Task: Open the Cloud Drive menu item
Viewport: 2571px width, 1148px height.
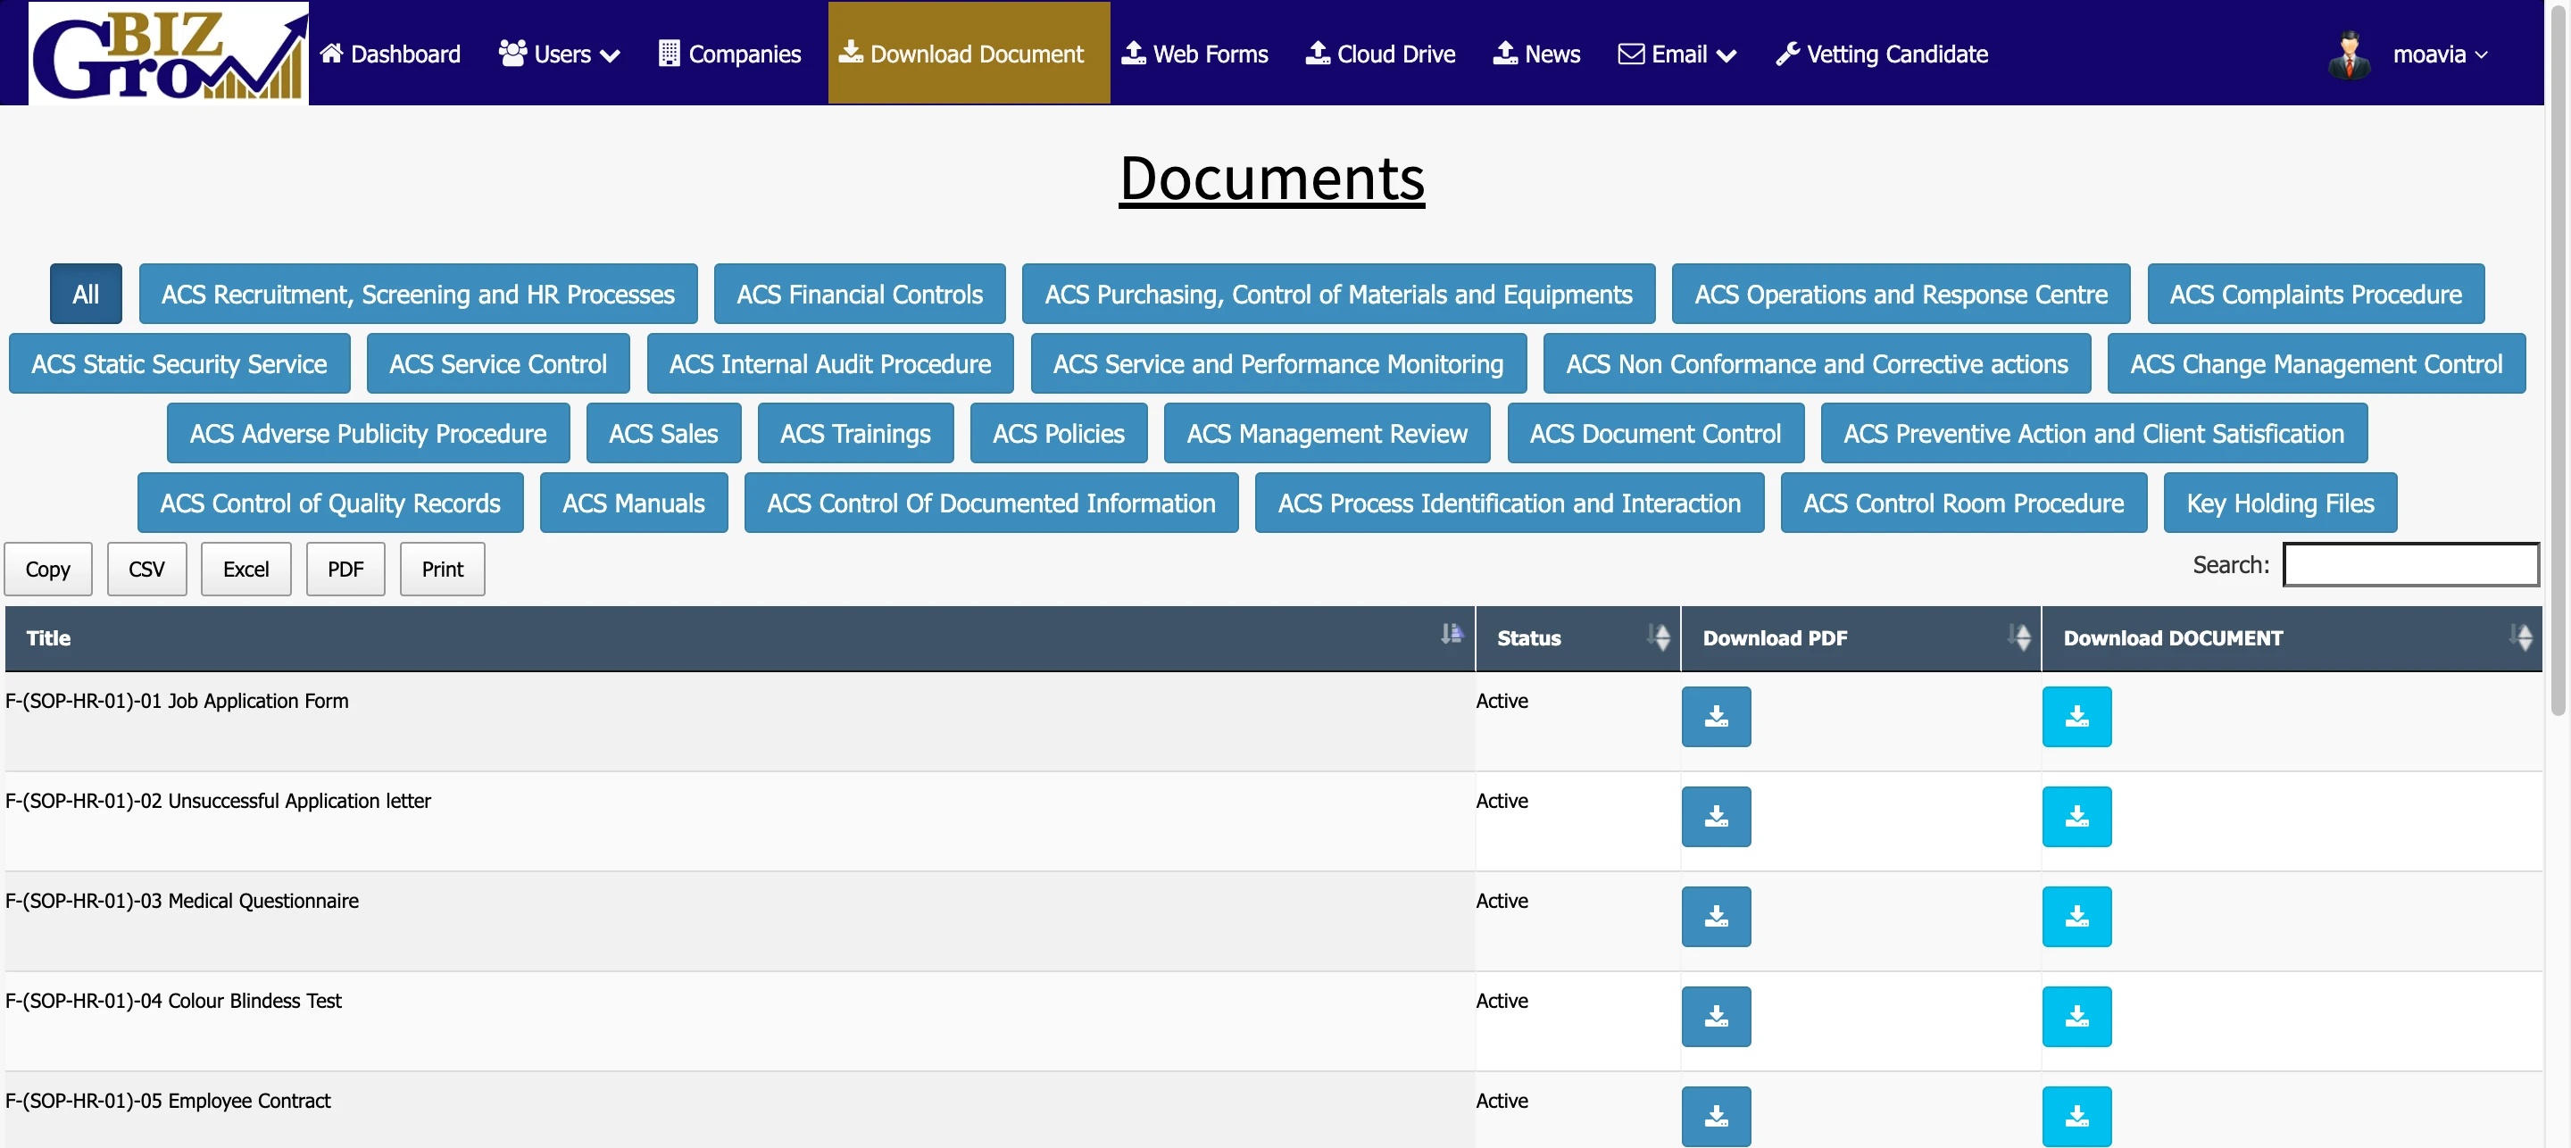Action: pyautogui.click(x=1380, y=54)
